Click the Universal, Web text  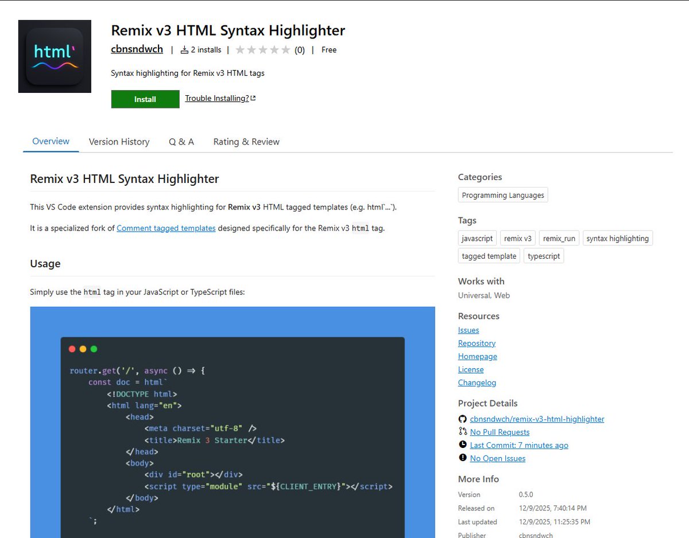tap(484, 295)
